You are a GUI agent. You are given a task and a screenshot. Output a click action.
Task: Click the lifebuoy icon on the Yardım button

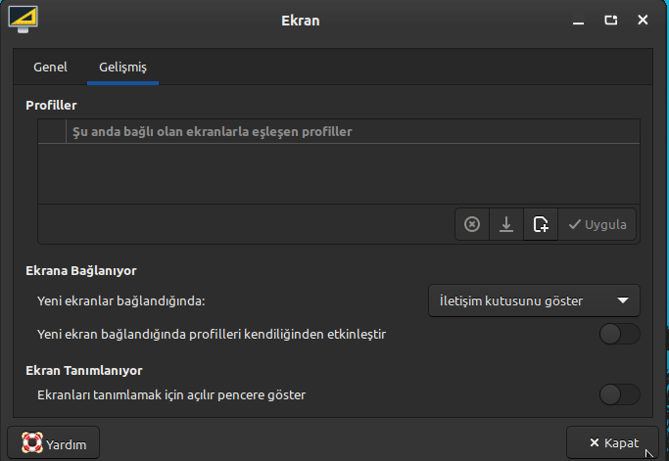(31, 443)
